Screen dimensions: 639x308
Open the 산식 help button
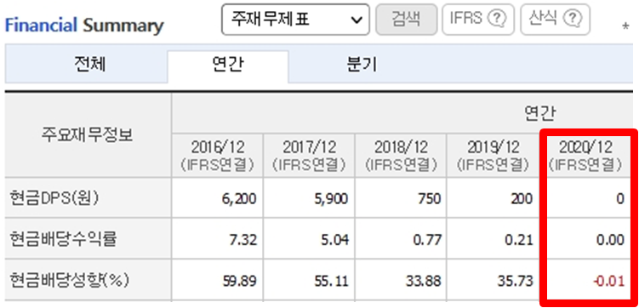pos(555,20)
